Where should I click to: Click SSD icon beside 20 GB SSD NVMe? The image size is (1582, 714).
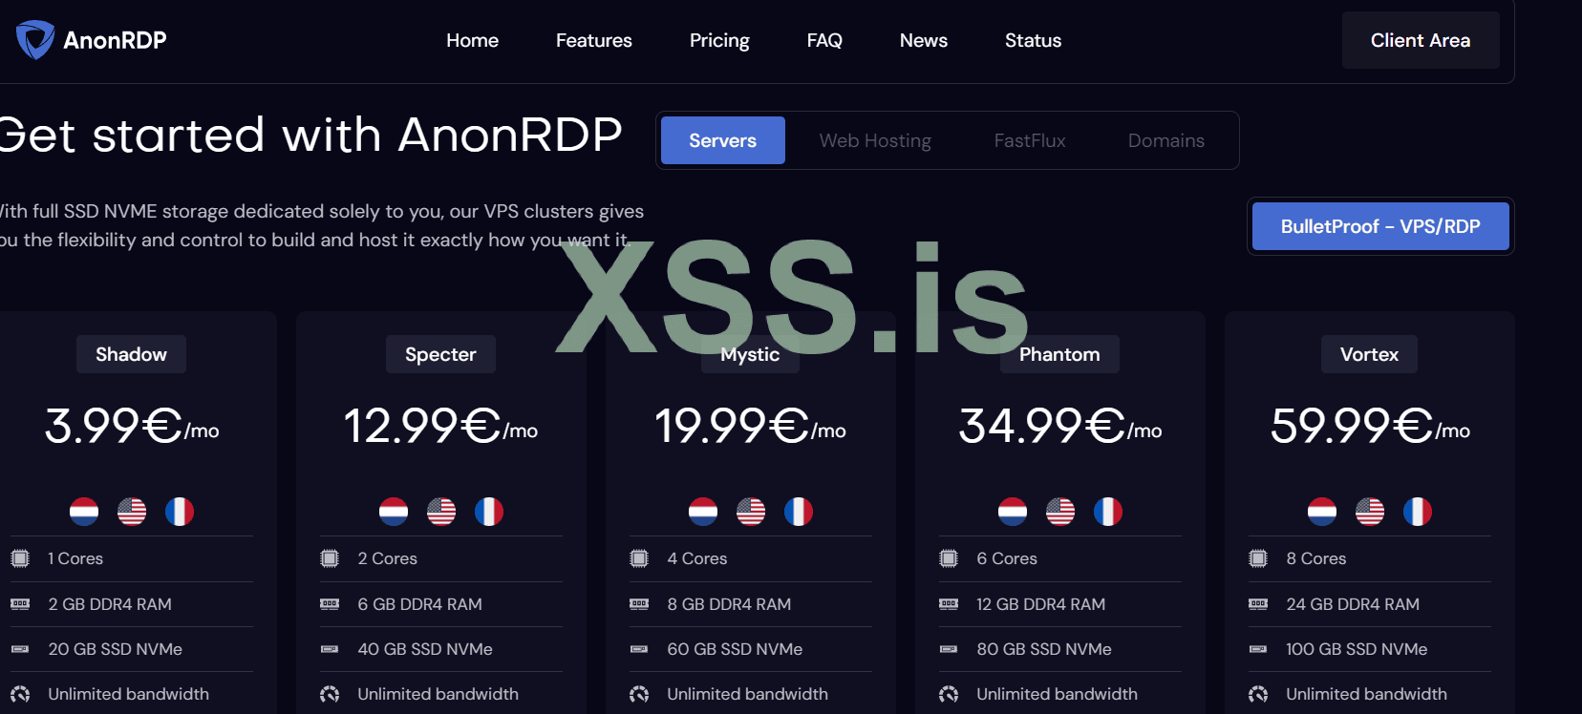point(20,649)
